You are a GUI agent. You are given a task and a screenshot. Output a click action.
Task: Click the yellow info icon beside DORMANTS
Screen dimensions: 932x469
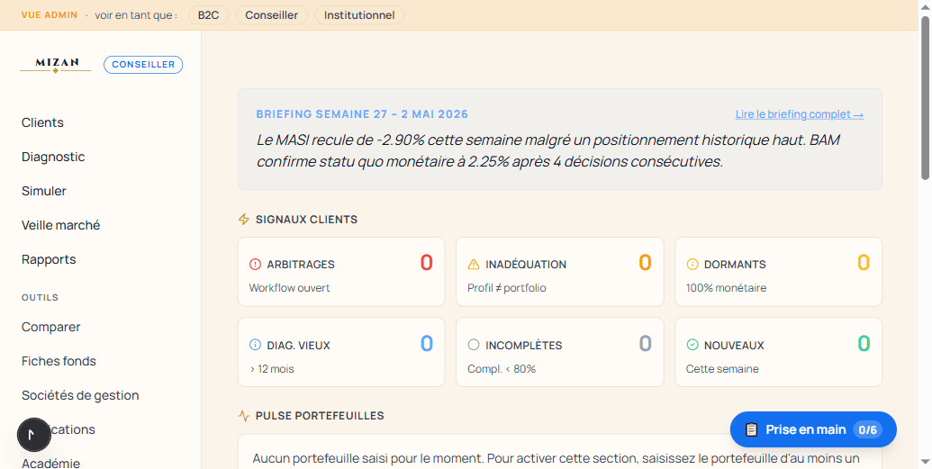(692, 264)
